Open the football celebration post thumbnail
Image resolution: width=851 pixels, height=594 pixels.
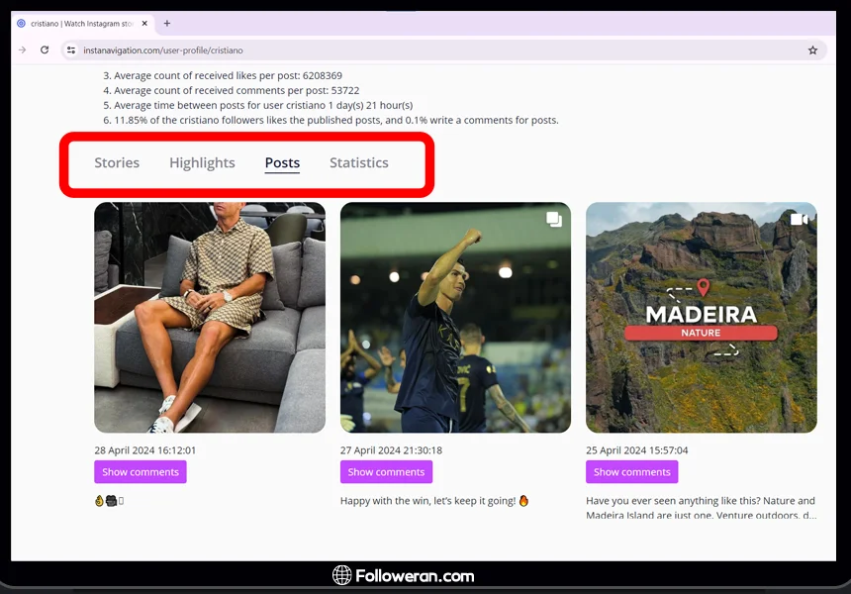coord(455,317)
